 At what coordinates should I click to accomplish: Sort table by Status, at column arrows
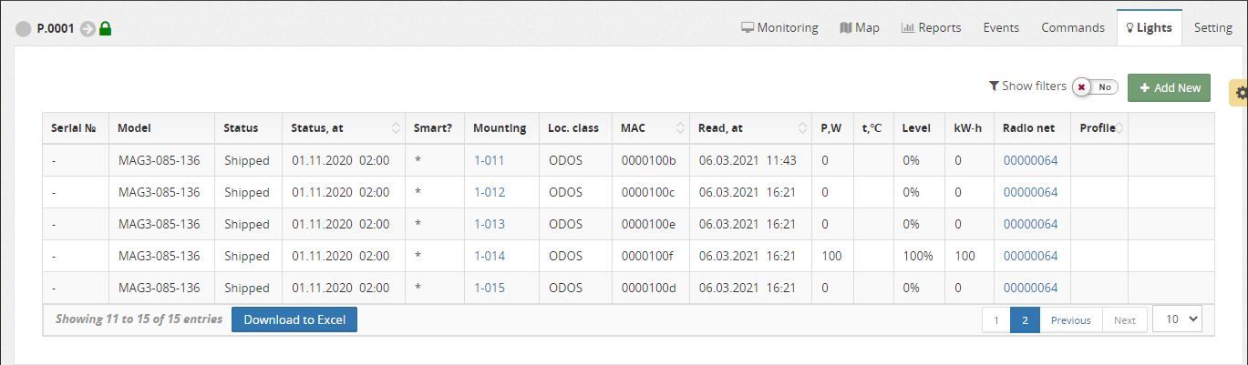396,128
